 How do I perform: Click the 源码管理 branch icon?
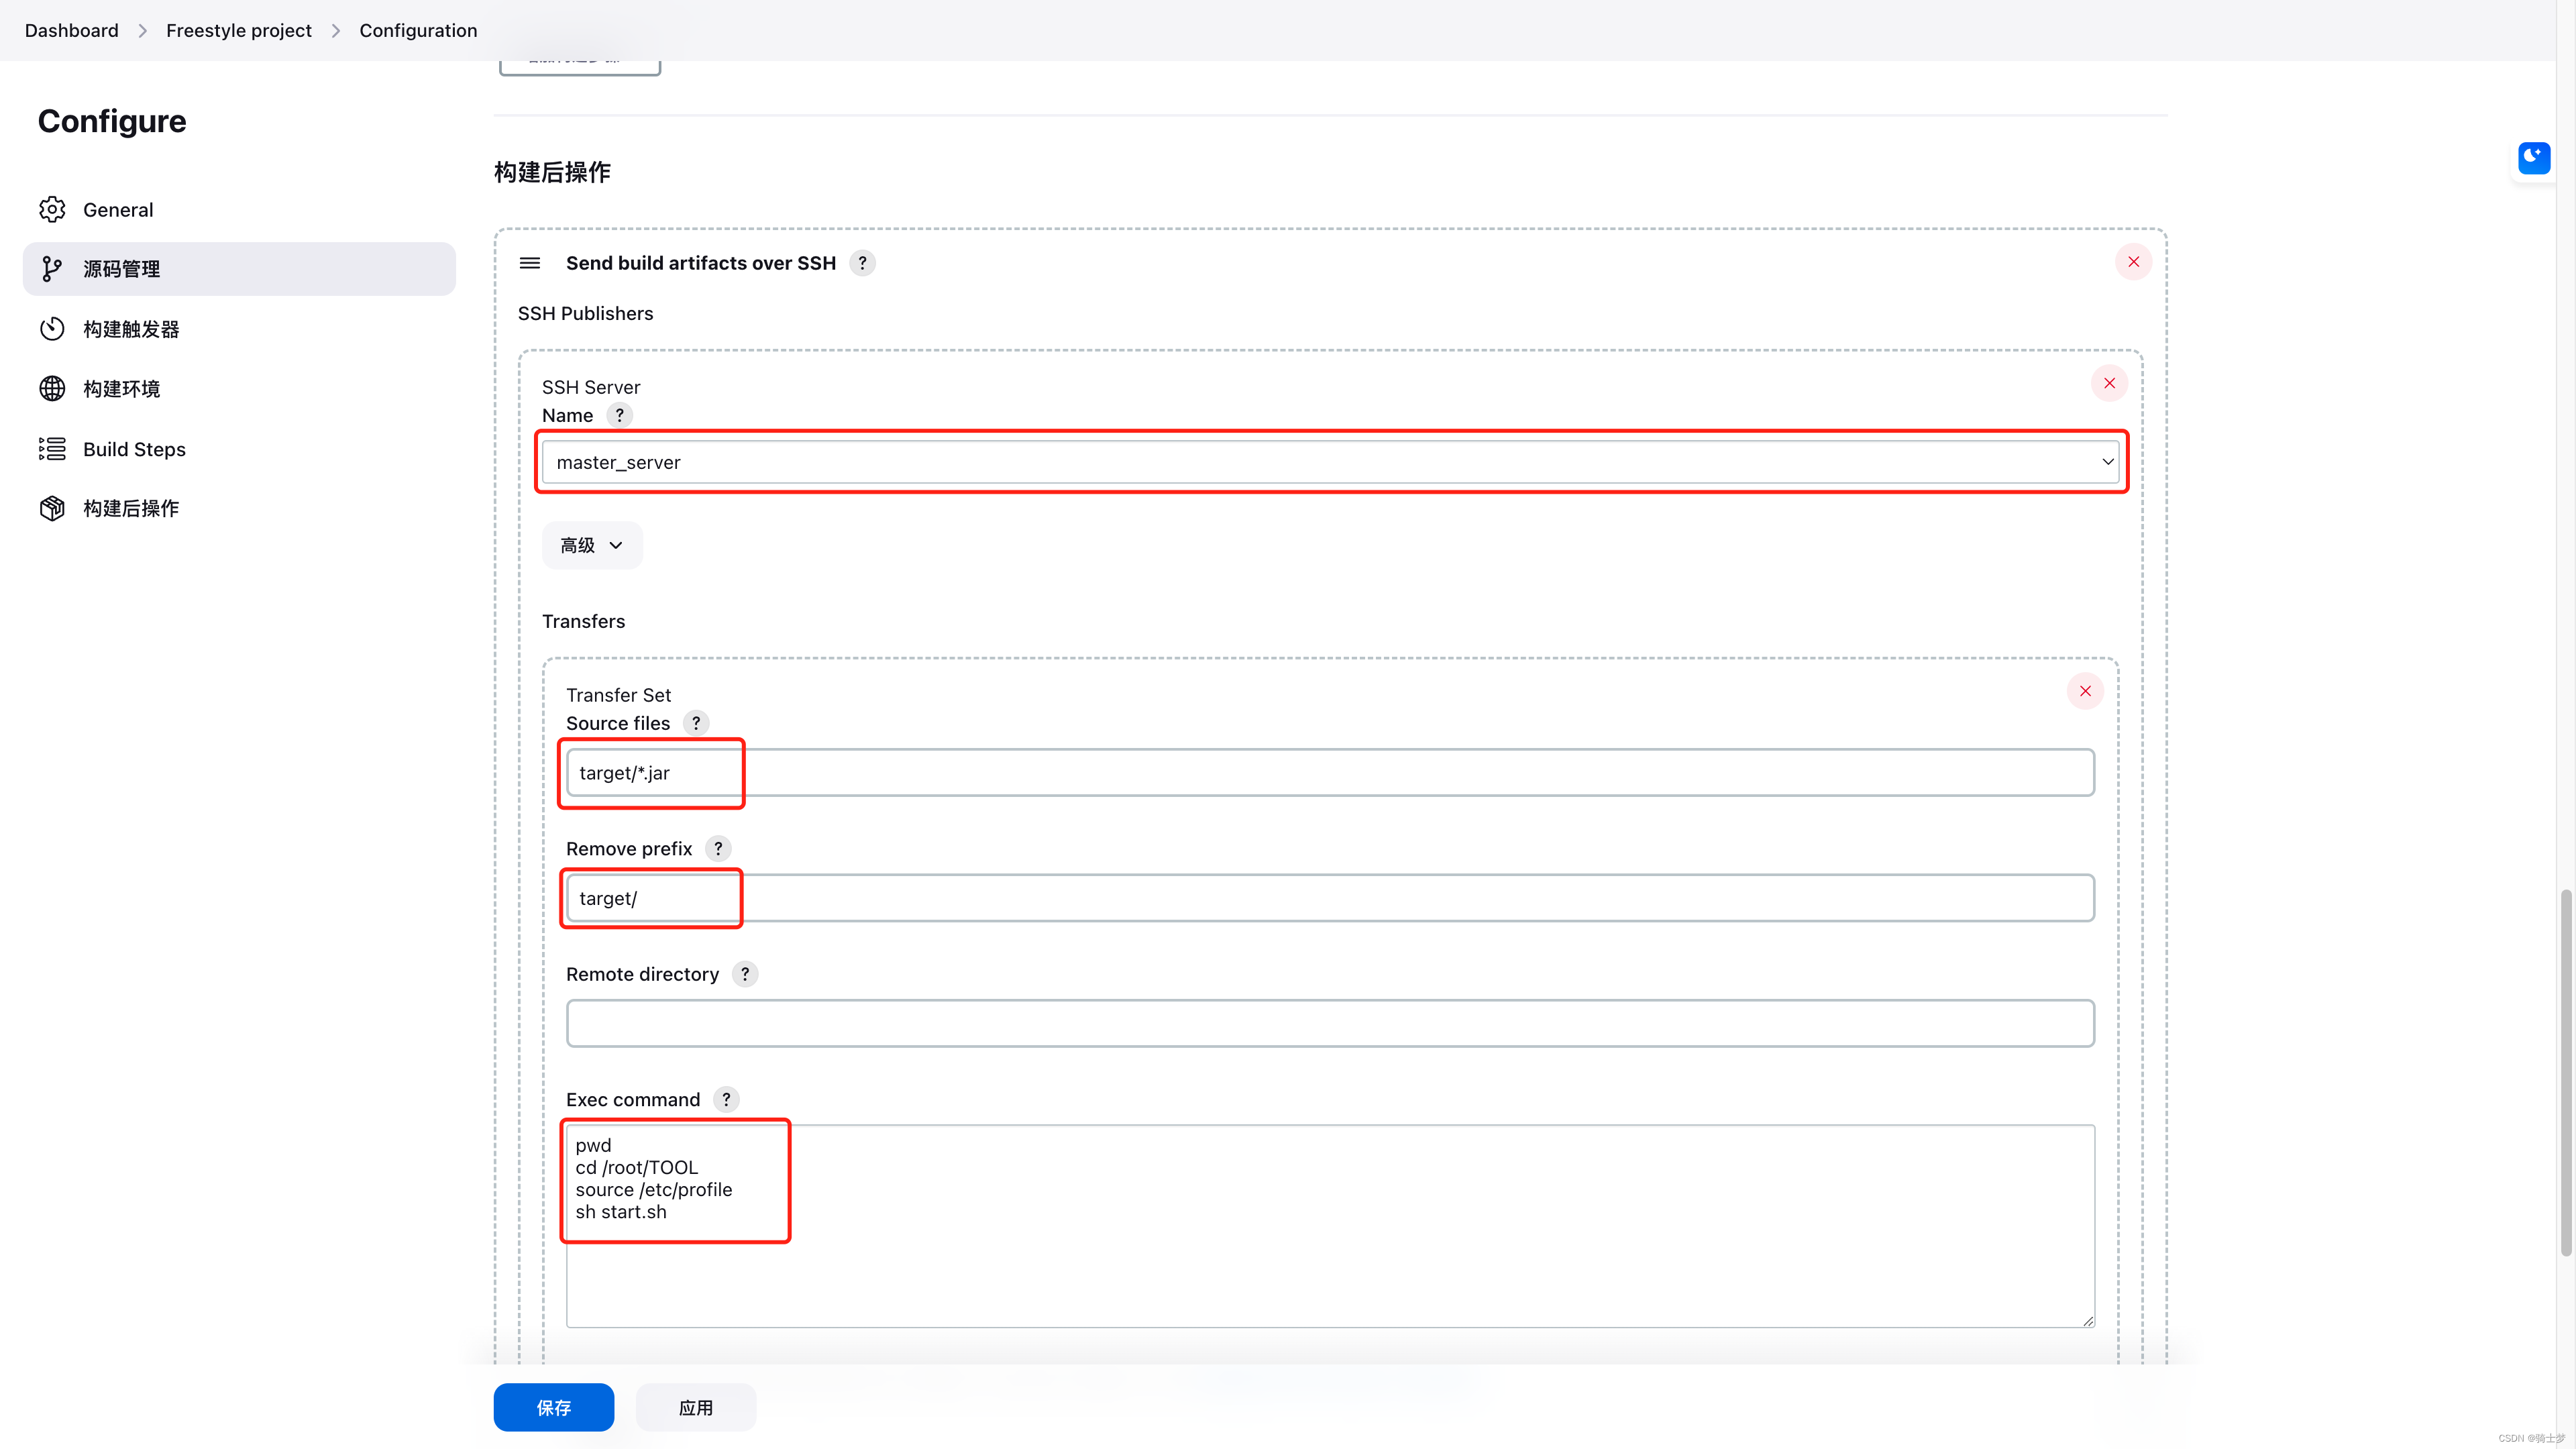52,269
